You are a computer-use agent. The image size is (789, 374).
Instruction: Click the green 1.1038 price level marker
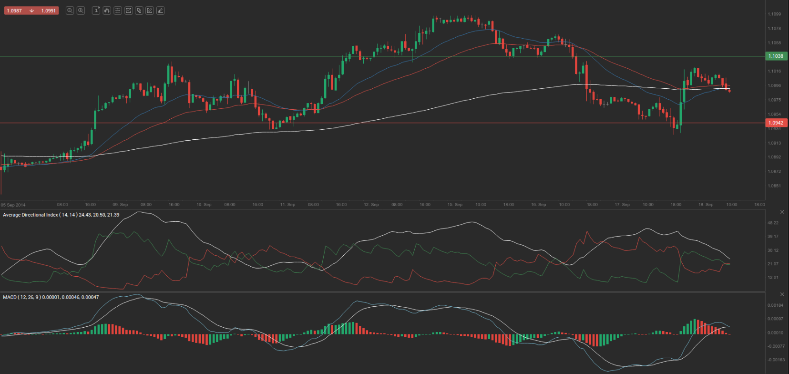(x=776, y=56)
